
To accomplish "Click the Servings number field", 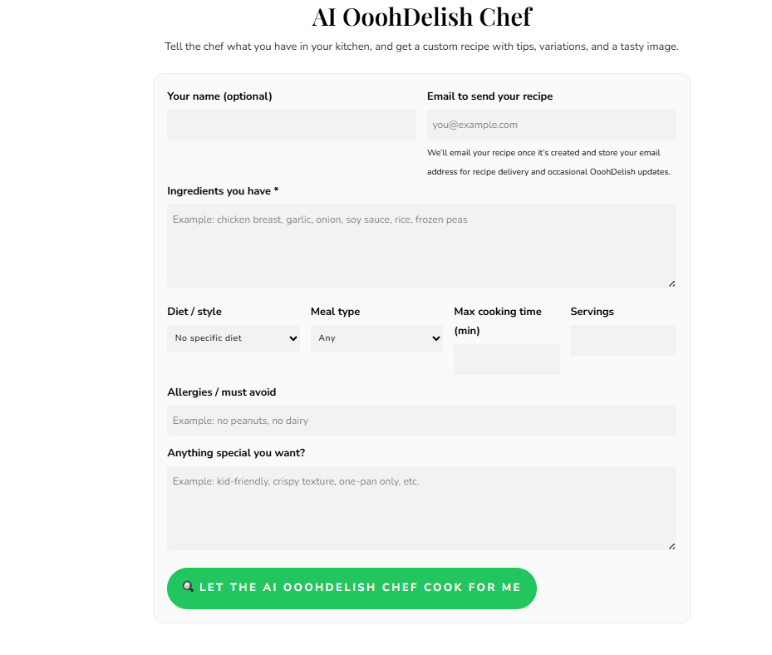I will (622, 341).
